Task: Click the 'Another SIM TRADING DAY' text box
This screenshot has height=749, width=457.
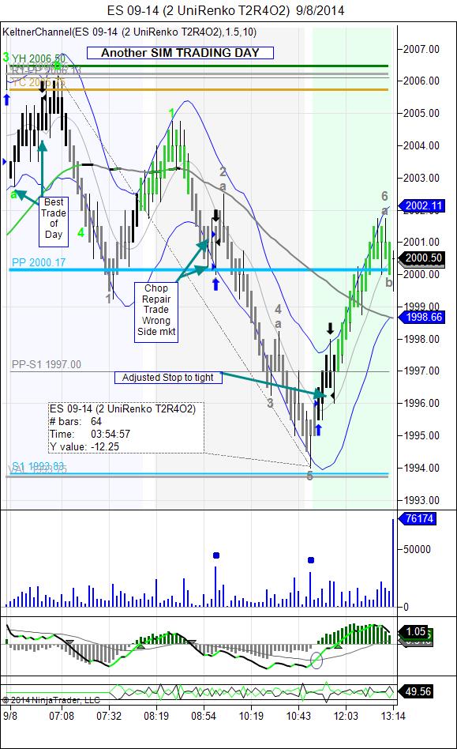Action: tap(180, 53)
